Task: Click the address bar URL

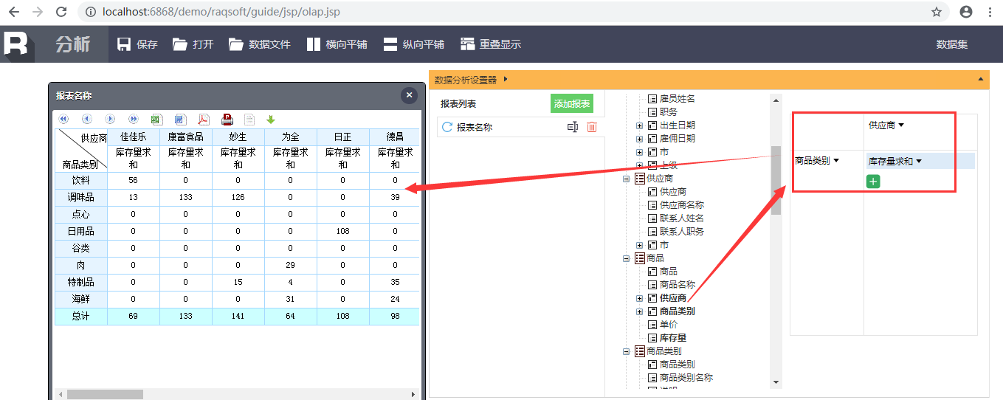Action: point(223,13)
